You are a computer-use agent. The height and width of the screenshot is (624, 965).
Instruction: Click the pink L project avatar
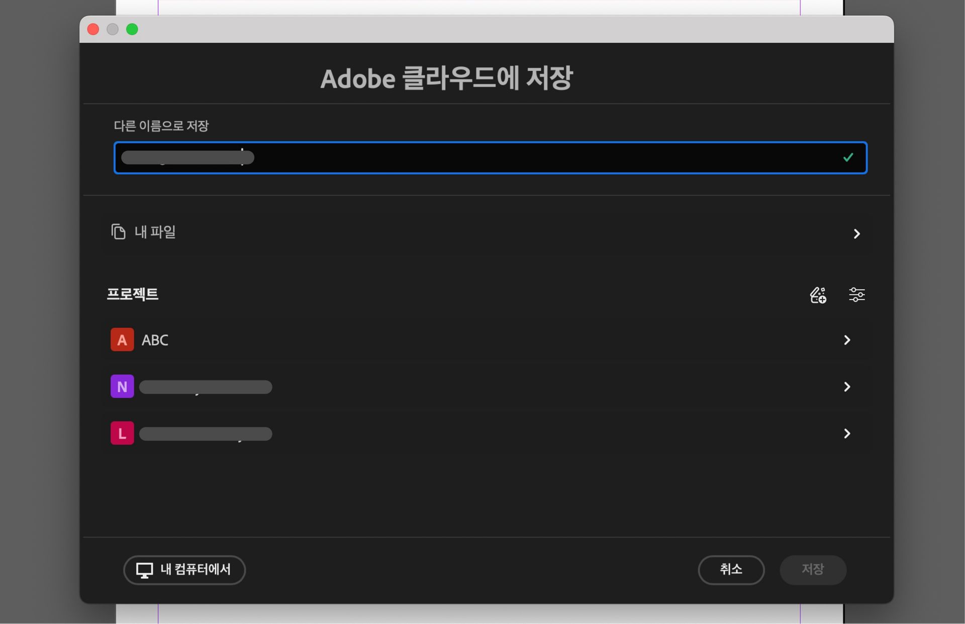click(x=122, y=433)
